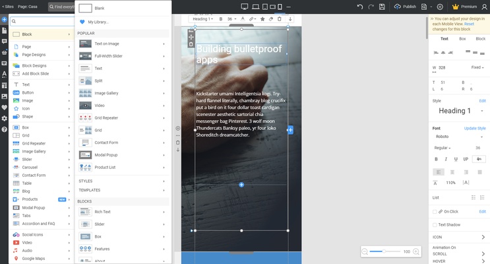Select Blank block option
Screen dimensions: 490x264
[123, 8]
